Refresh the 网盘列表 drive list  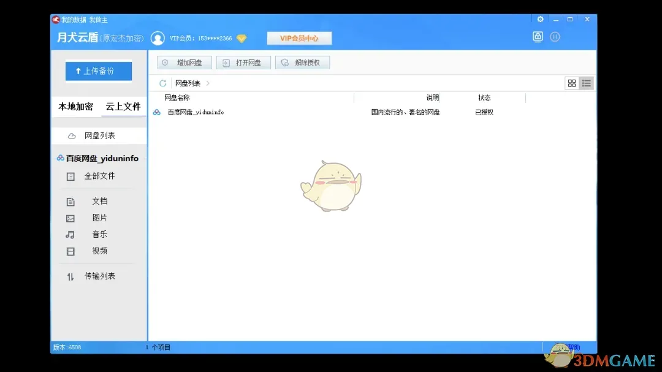[162, 83]
